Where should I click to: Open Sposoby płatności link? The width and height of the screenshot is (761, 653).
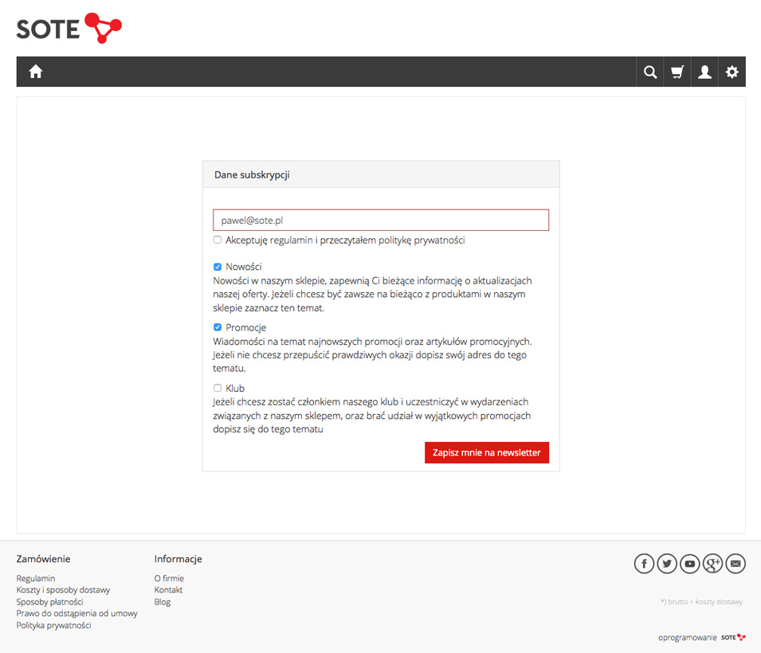[50, 601]
